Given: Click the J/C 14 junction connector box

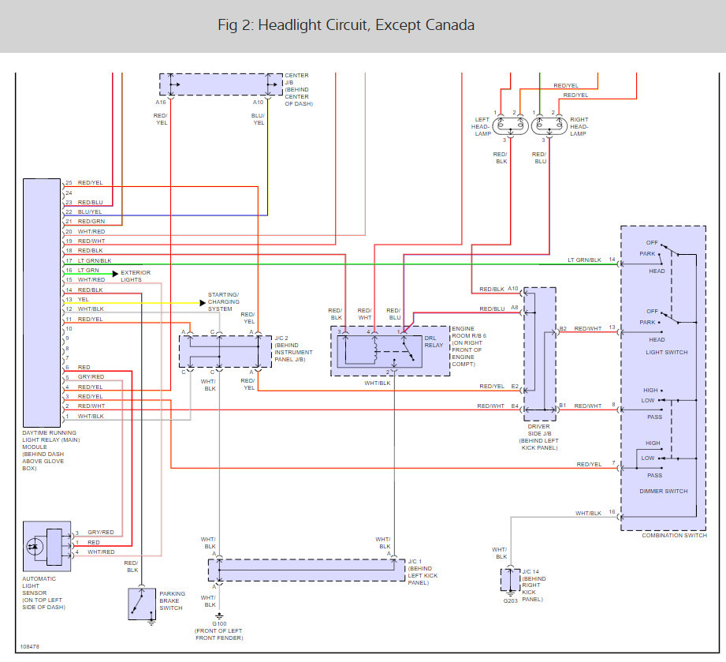Looking at the screenshot, I should tap(510, 579).
